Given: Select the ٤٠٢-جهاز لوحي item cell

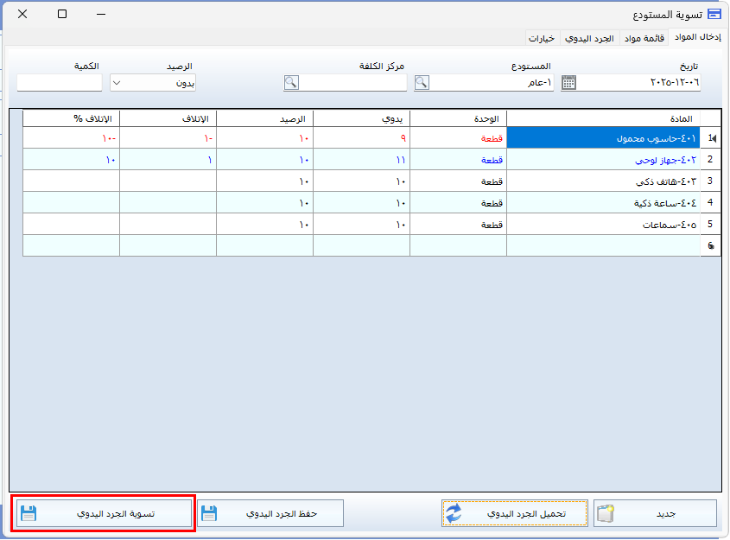Looking at the screenshot, I should pyautogui.click(x=602, y=160).
